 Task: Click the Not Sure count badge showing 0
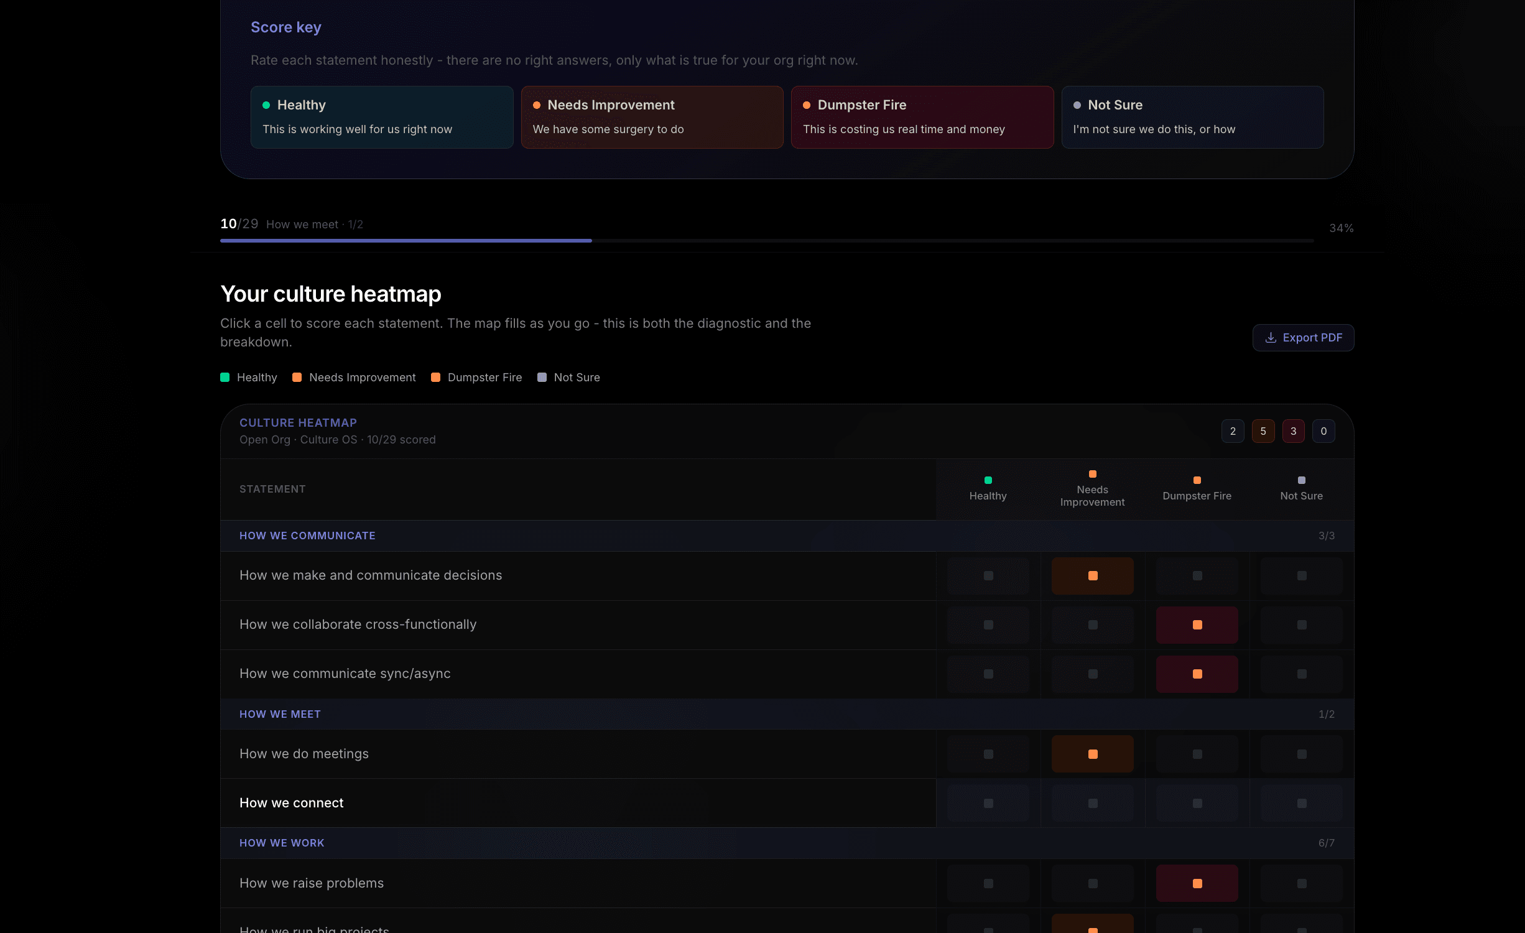[x=1323, y=431]
